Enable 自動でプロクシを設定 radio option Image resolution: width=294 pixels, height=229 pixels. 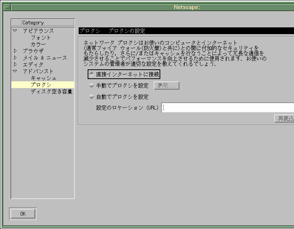click(91, 97)
